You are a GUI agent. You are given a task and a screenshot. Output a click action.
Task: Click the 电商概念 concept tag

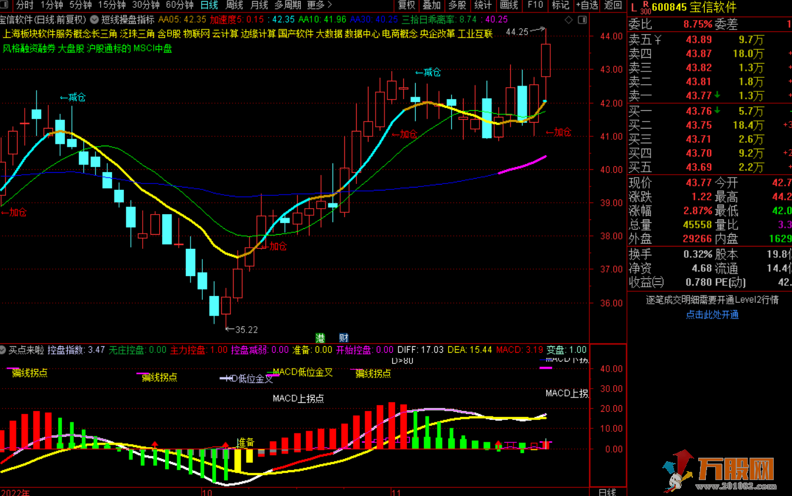click(400, 34)
